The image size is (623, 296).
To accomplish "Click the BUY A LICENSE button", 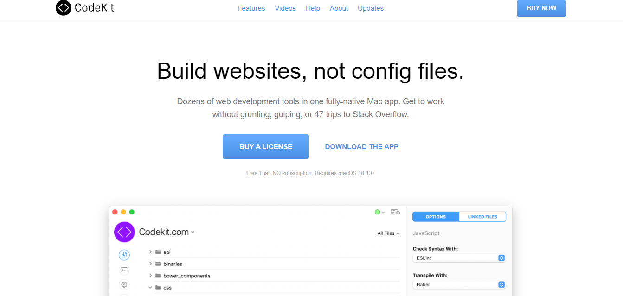I will [266, 147].
